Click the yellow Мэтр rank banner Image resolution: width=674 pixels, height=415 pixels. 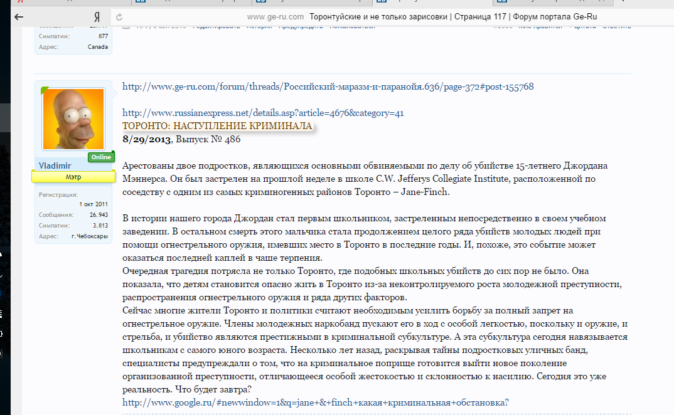[73, 177]
